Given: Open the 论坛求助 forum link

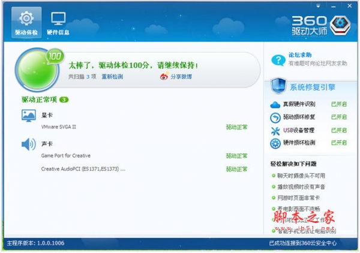Looking at the screenshot, I should point(300,55).
